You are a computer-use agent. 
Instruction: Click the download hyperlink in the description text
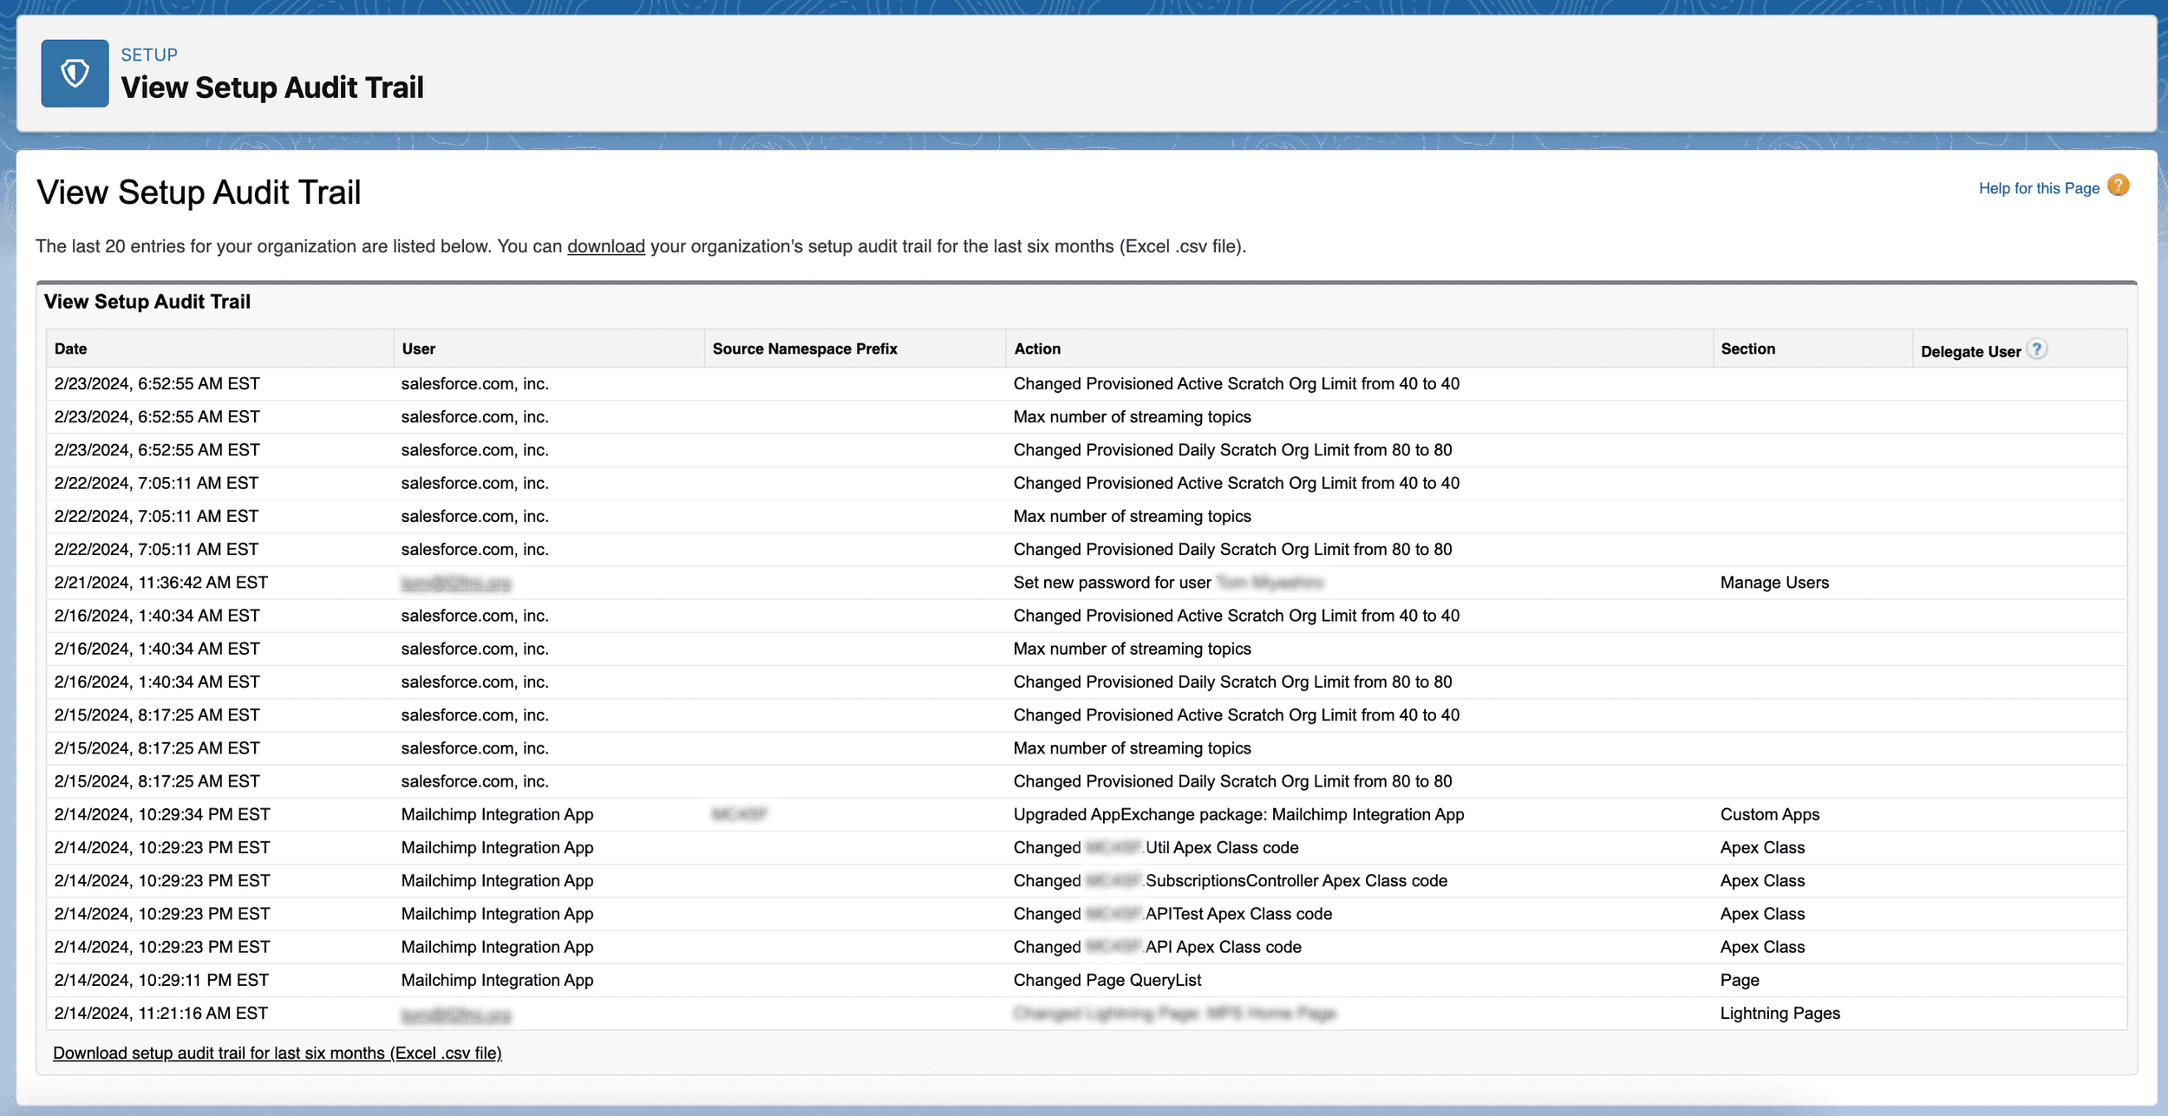605,246
